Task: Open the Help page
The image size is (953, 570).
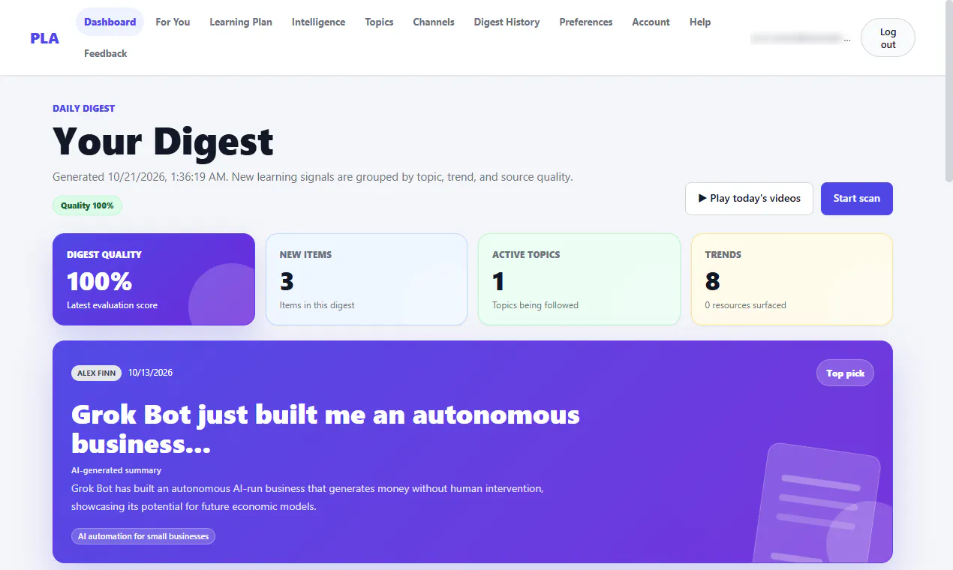Action: pos(700,22)
